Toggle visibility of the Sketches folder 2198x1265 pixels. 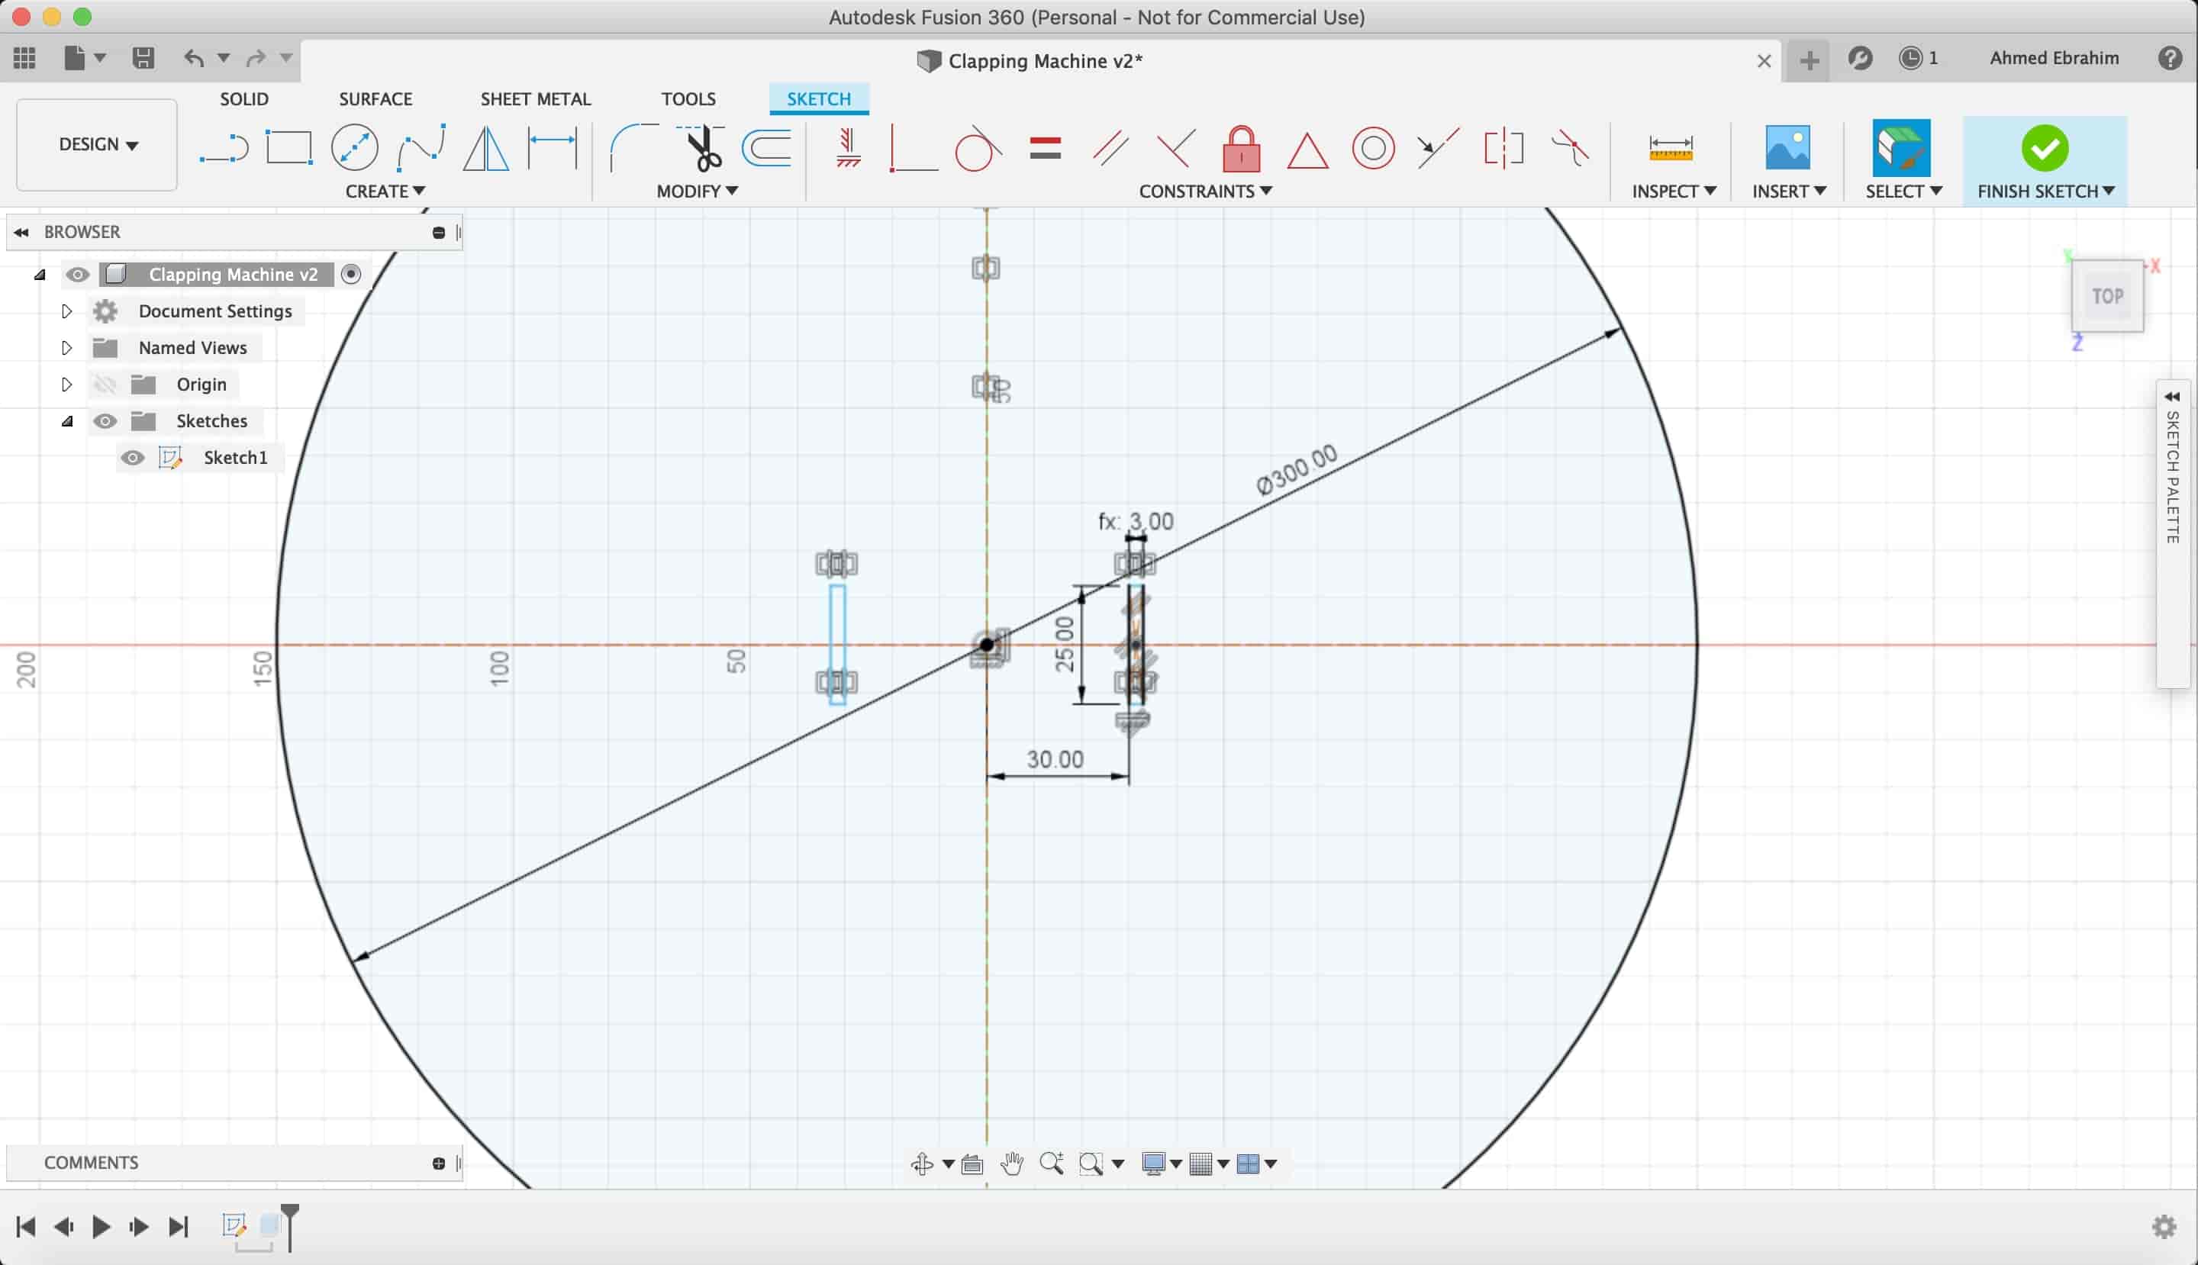coord(105,421)
